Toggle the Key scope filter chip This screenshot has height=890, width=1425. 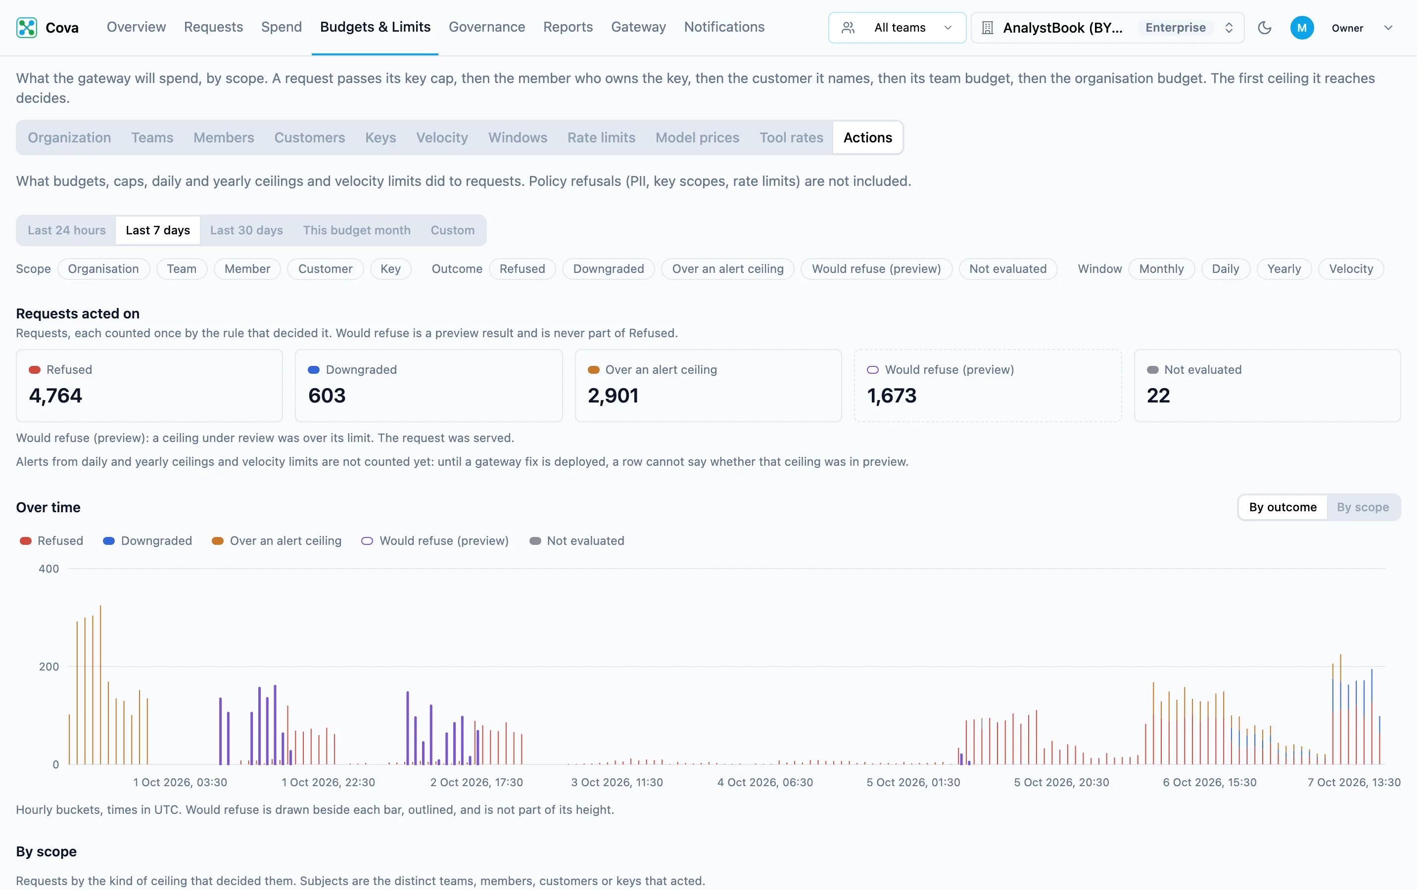(x=390, y=269)
